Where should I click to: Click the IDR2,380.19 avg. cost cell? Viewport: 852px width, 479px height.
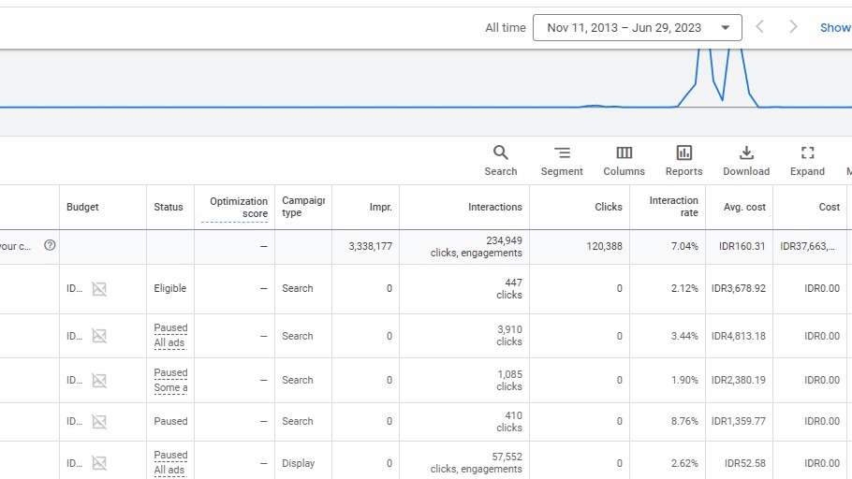pos(739,380)
